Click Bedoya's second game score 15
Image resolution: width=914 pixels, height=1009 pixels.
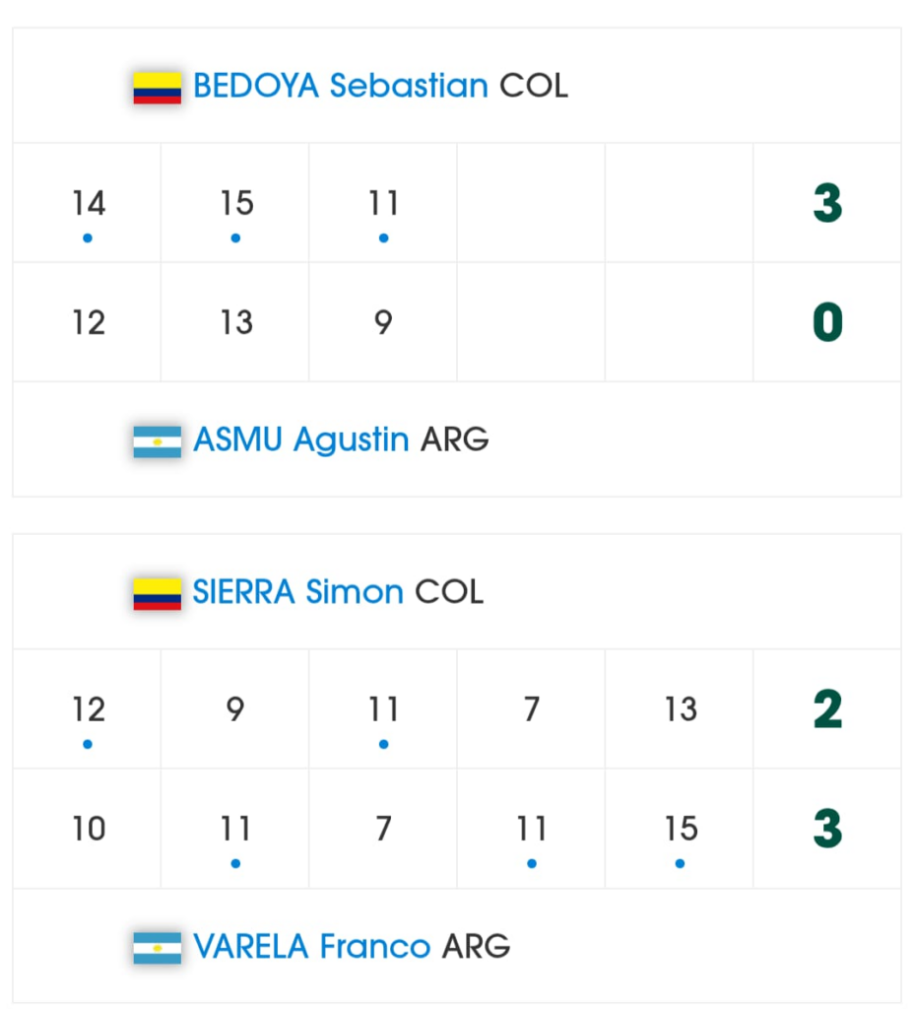click(236, 204)
